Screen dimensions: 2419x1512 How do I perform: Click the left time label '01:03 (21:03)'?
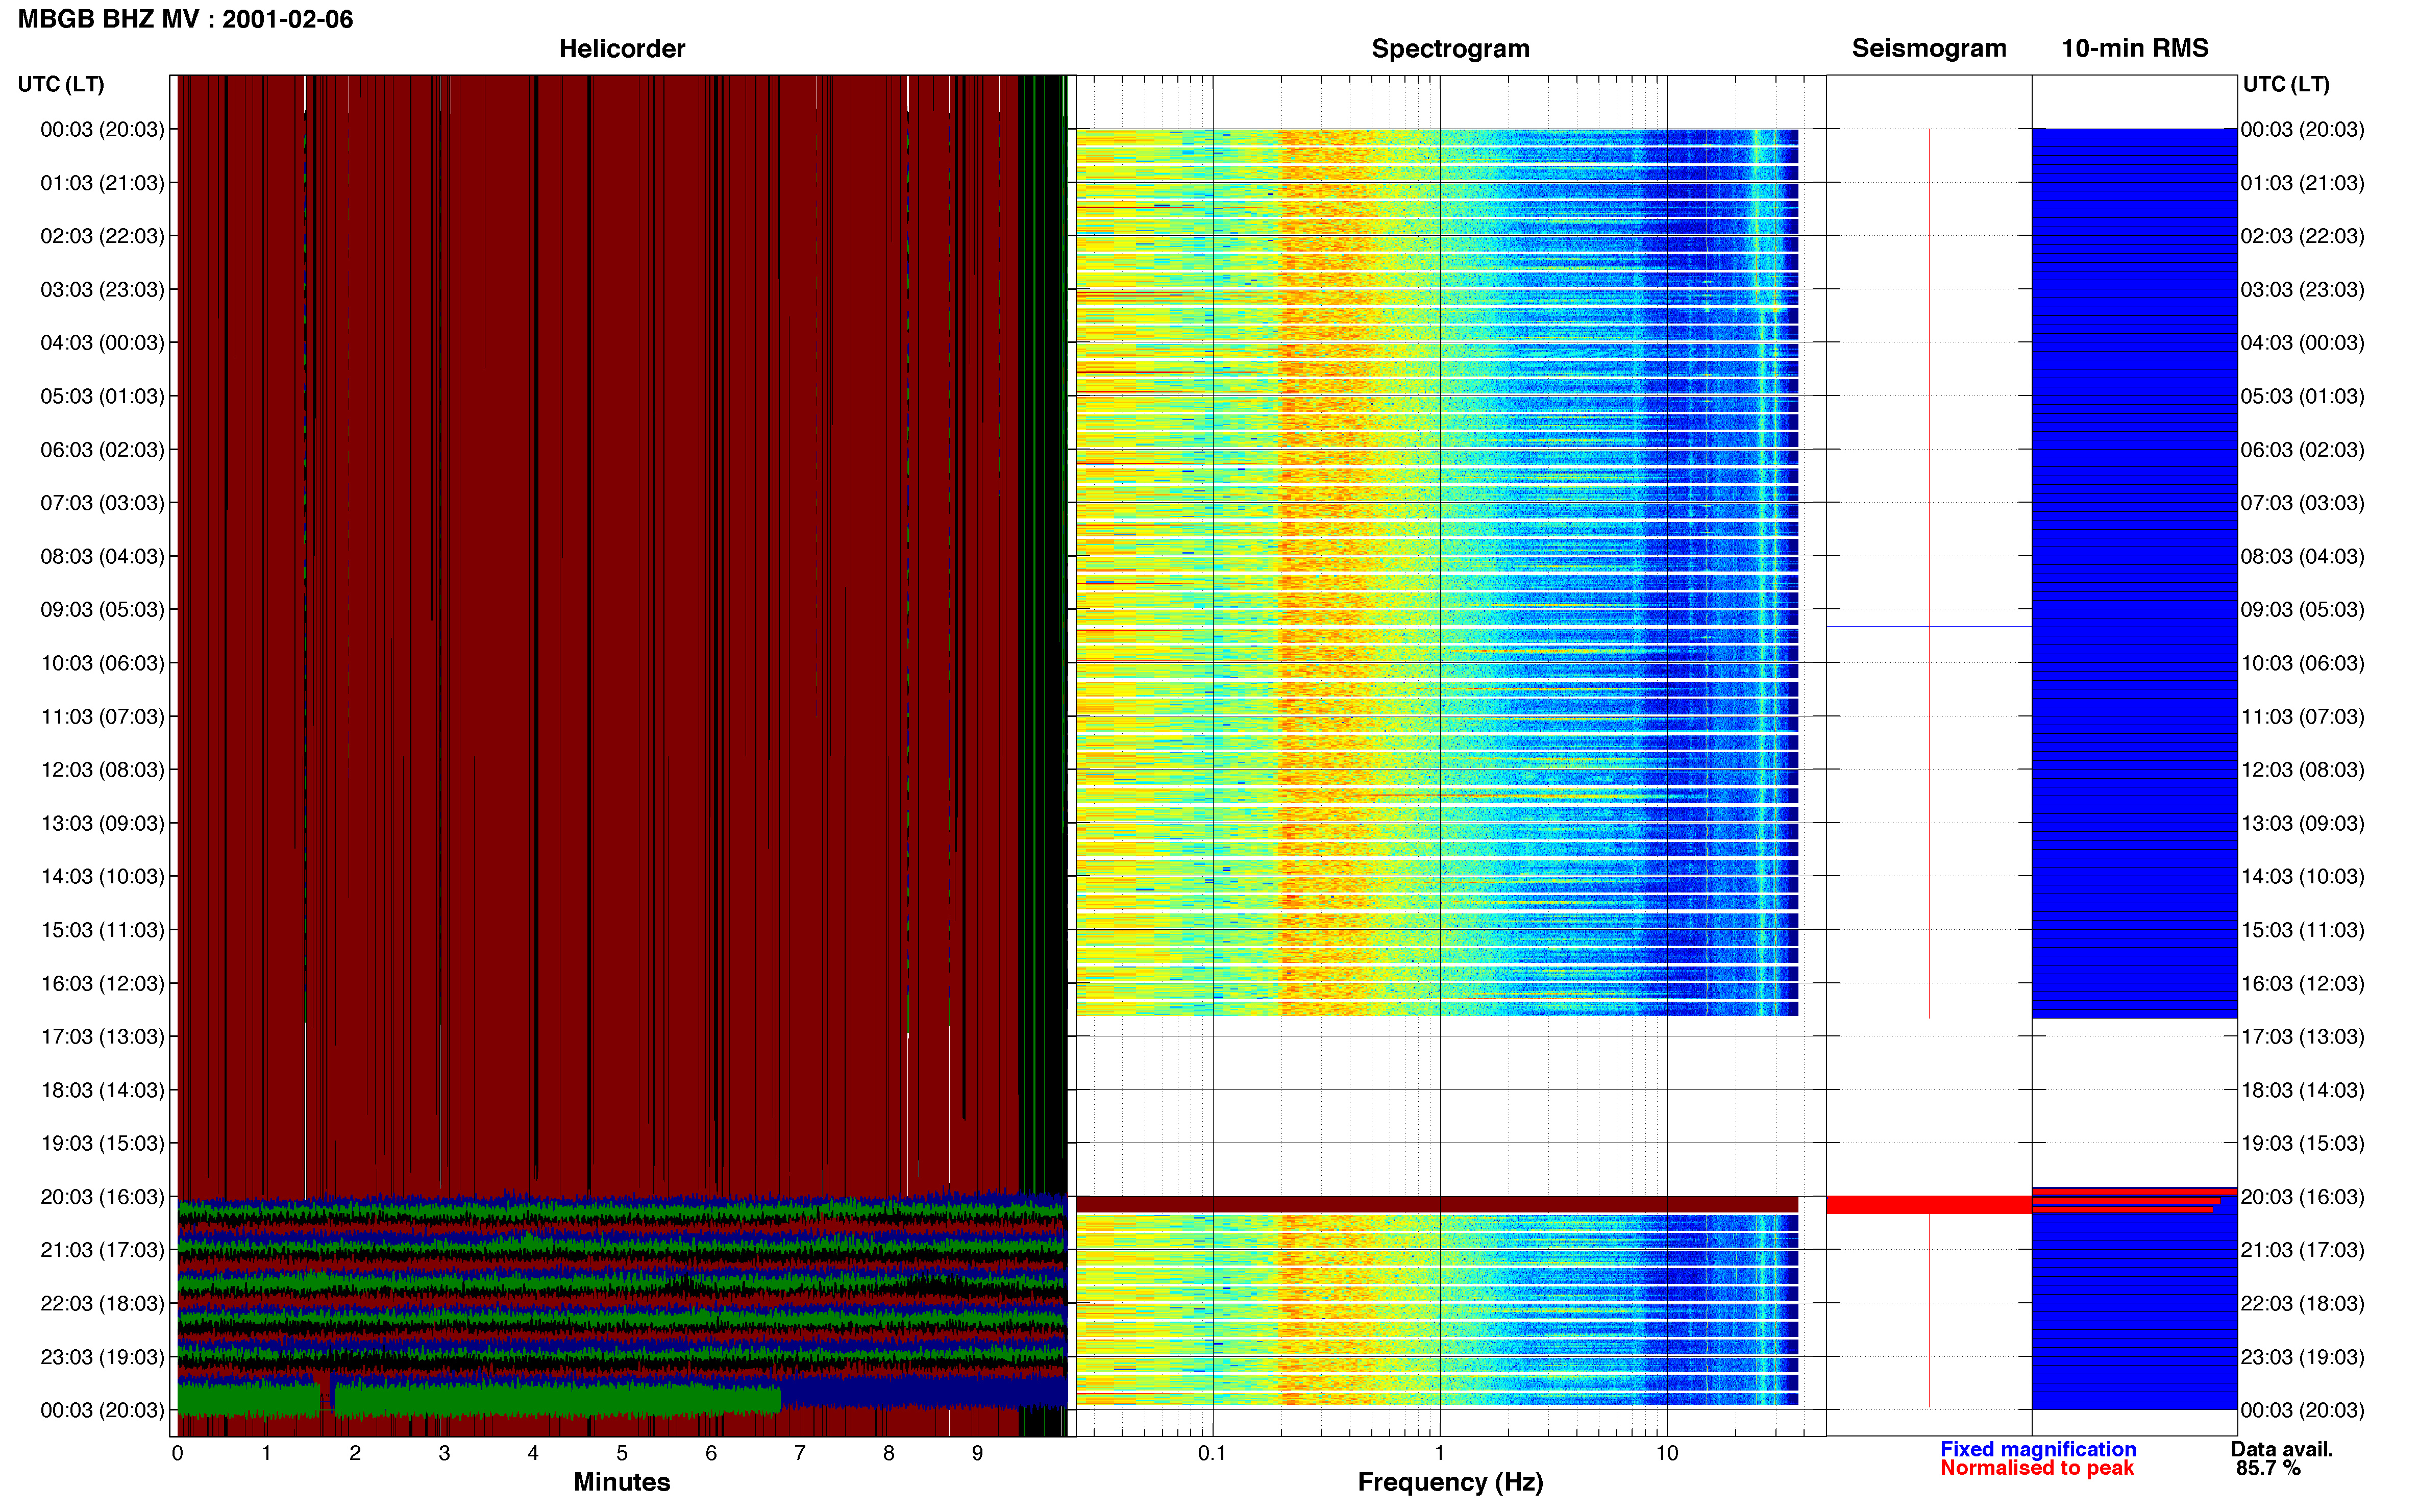click(x=102, y=183)
